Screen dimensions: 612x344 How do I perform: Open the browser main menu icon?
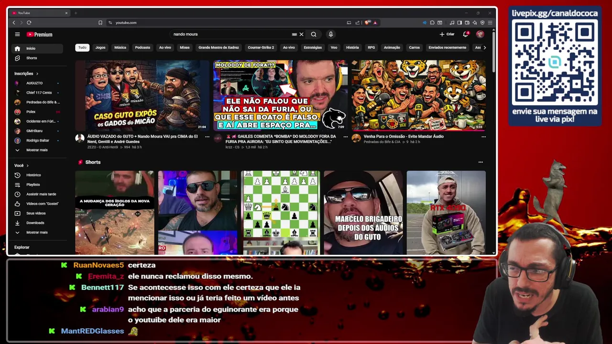(x=490, y=22)
